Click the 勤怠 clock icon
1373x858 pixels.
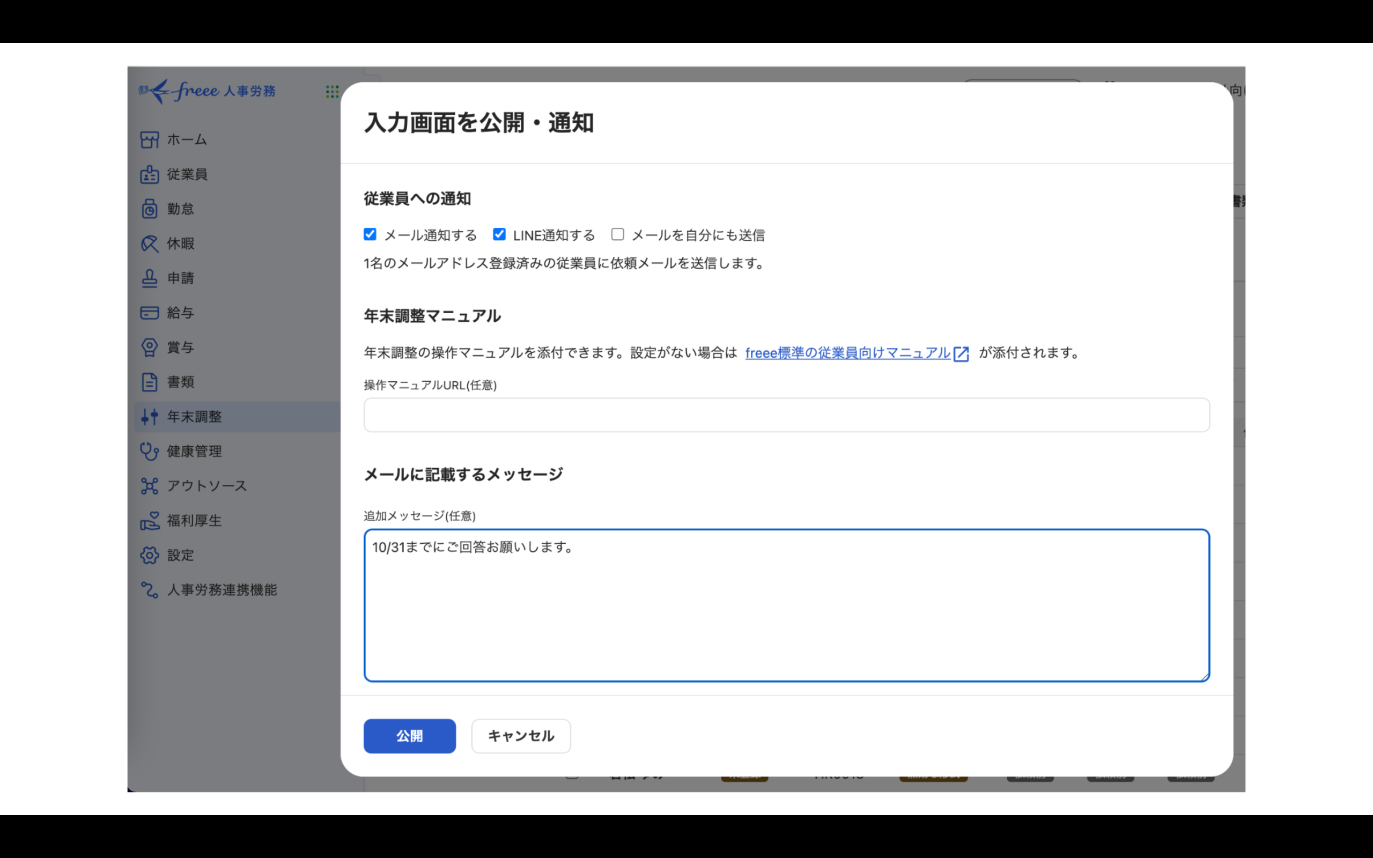(149, 209)
